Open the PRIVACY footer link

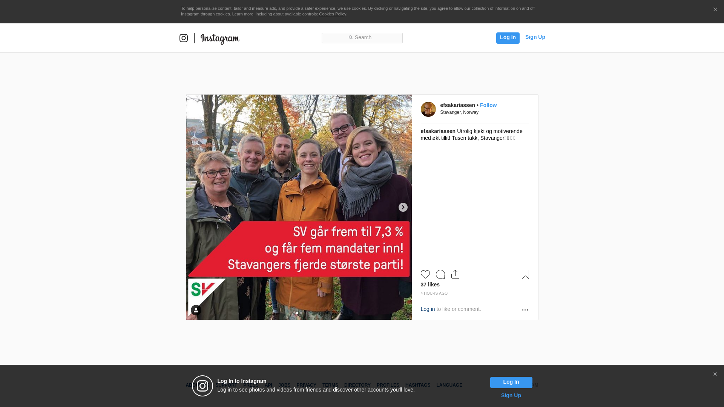click(x=306, y=385)
